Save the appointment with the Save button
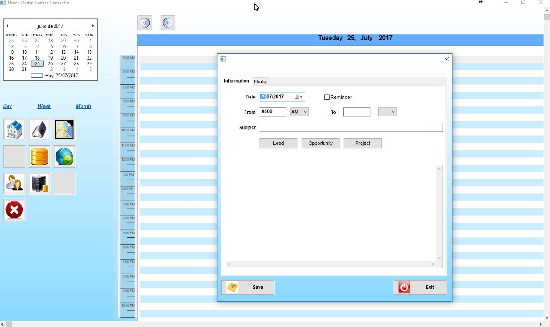Viewport: 550px width, 327px height. pos(247,287)
